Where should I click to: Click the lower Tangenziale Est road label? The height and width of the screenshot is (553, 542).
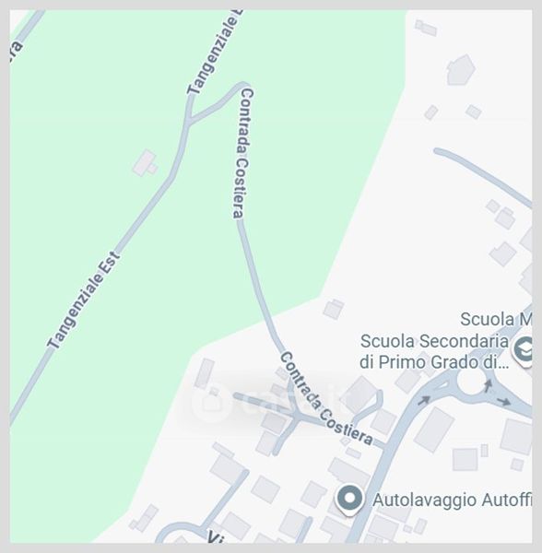pos(84,300)
